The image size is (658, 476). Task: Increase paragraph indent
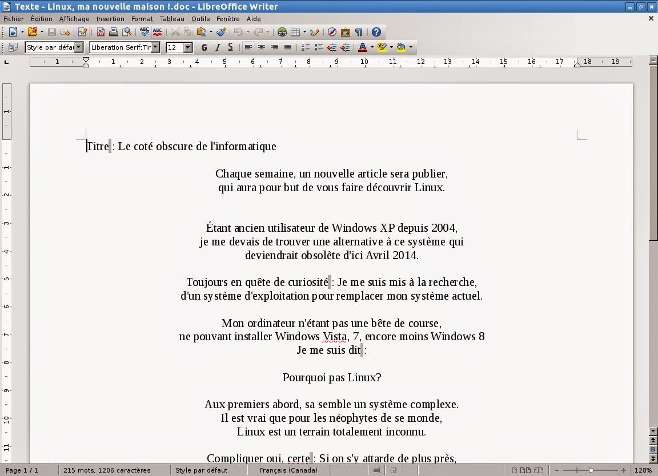345,47
